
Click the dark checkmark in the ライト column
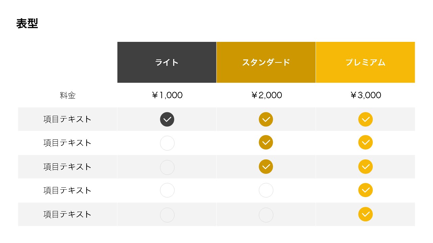[167, 119]
